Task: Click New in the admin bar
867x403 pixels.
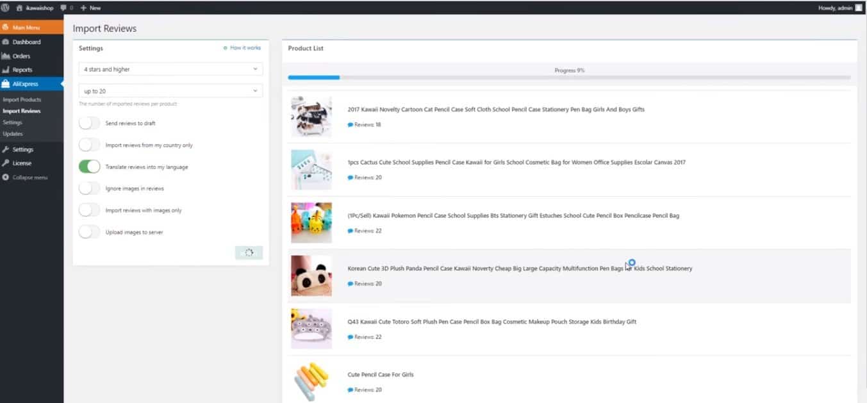Action: click(x=95, y=8)
